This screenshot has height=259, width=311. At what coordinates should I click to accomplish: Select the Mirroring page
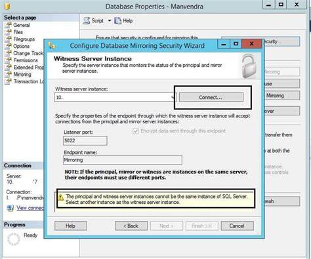[x=22, y=74]
